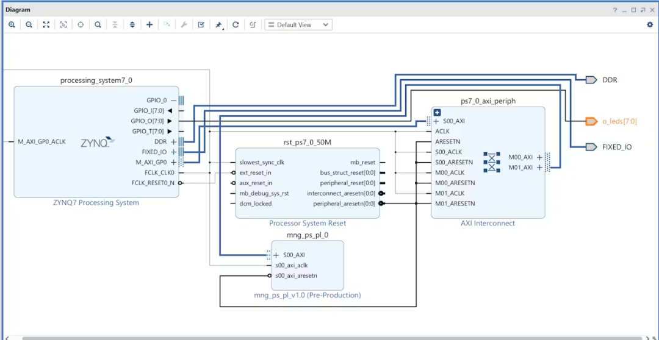Click the ZYNQ logo in block
The height and width of the screenshot is (340, 659).
(x=98, y=143)
